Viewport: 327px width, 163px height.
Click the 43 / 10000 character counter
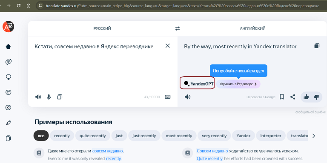pos(152,97)
